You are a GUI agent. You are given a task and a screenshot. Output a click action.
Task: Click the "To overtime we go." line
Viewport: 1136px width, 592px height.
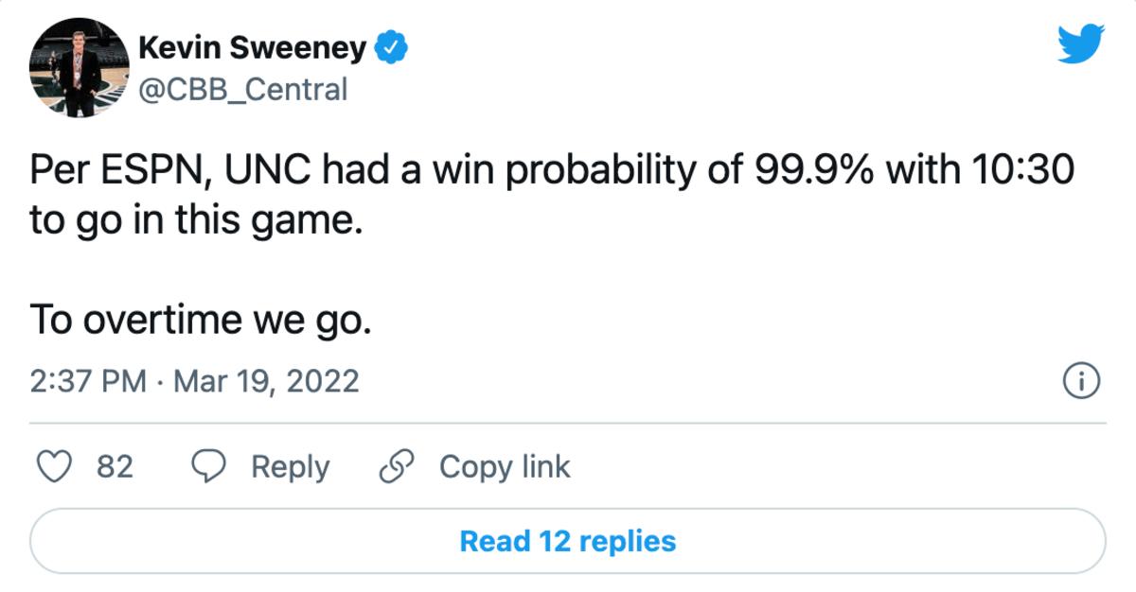point(199,320)
